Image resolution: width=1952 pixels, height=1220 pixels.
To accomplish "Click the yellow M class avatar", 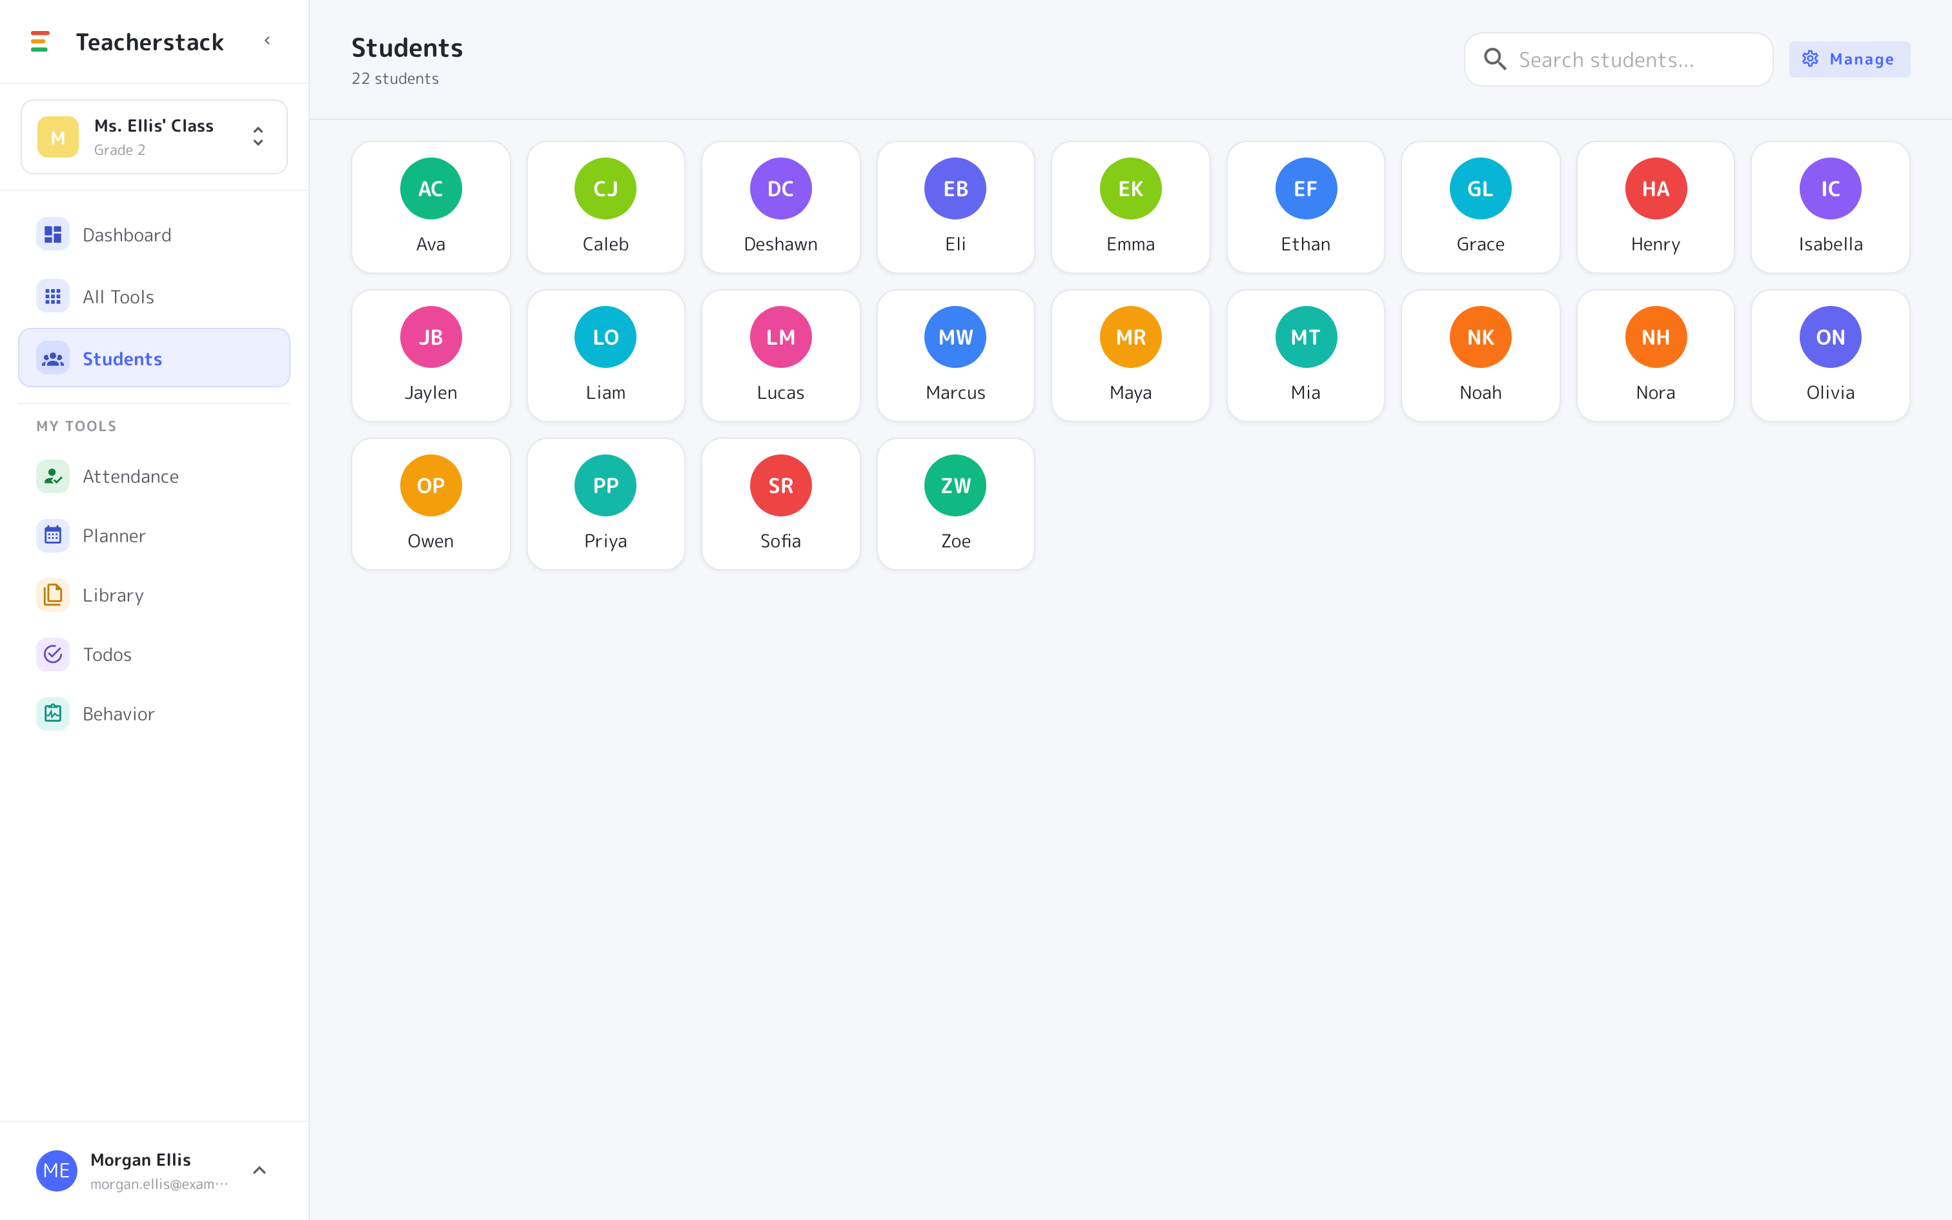I will [x=58, y=137].
